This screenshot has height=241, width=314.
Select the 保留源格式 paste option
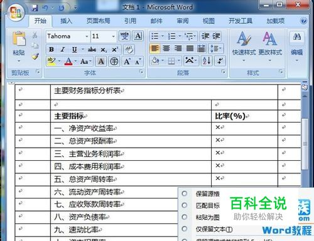pyautogui.click(x=208, y=193)
